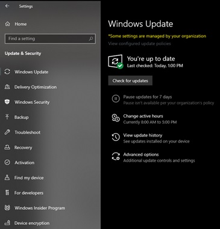Click the pause circle icon
The height and width of the screenshot is (229, 220).
coord(116,99)
